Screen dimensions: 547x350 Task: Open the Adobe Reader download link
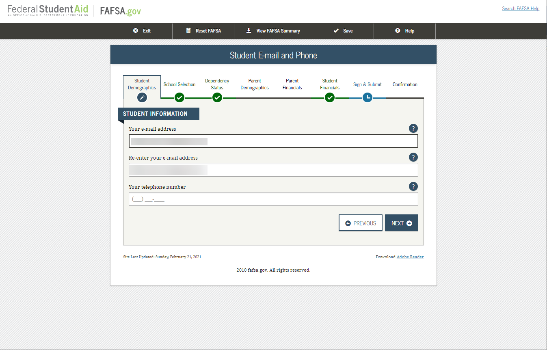(x=410, y=257)
